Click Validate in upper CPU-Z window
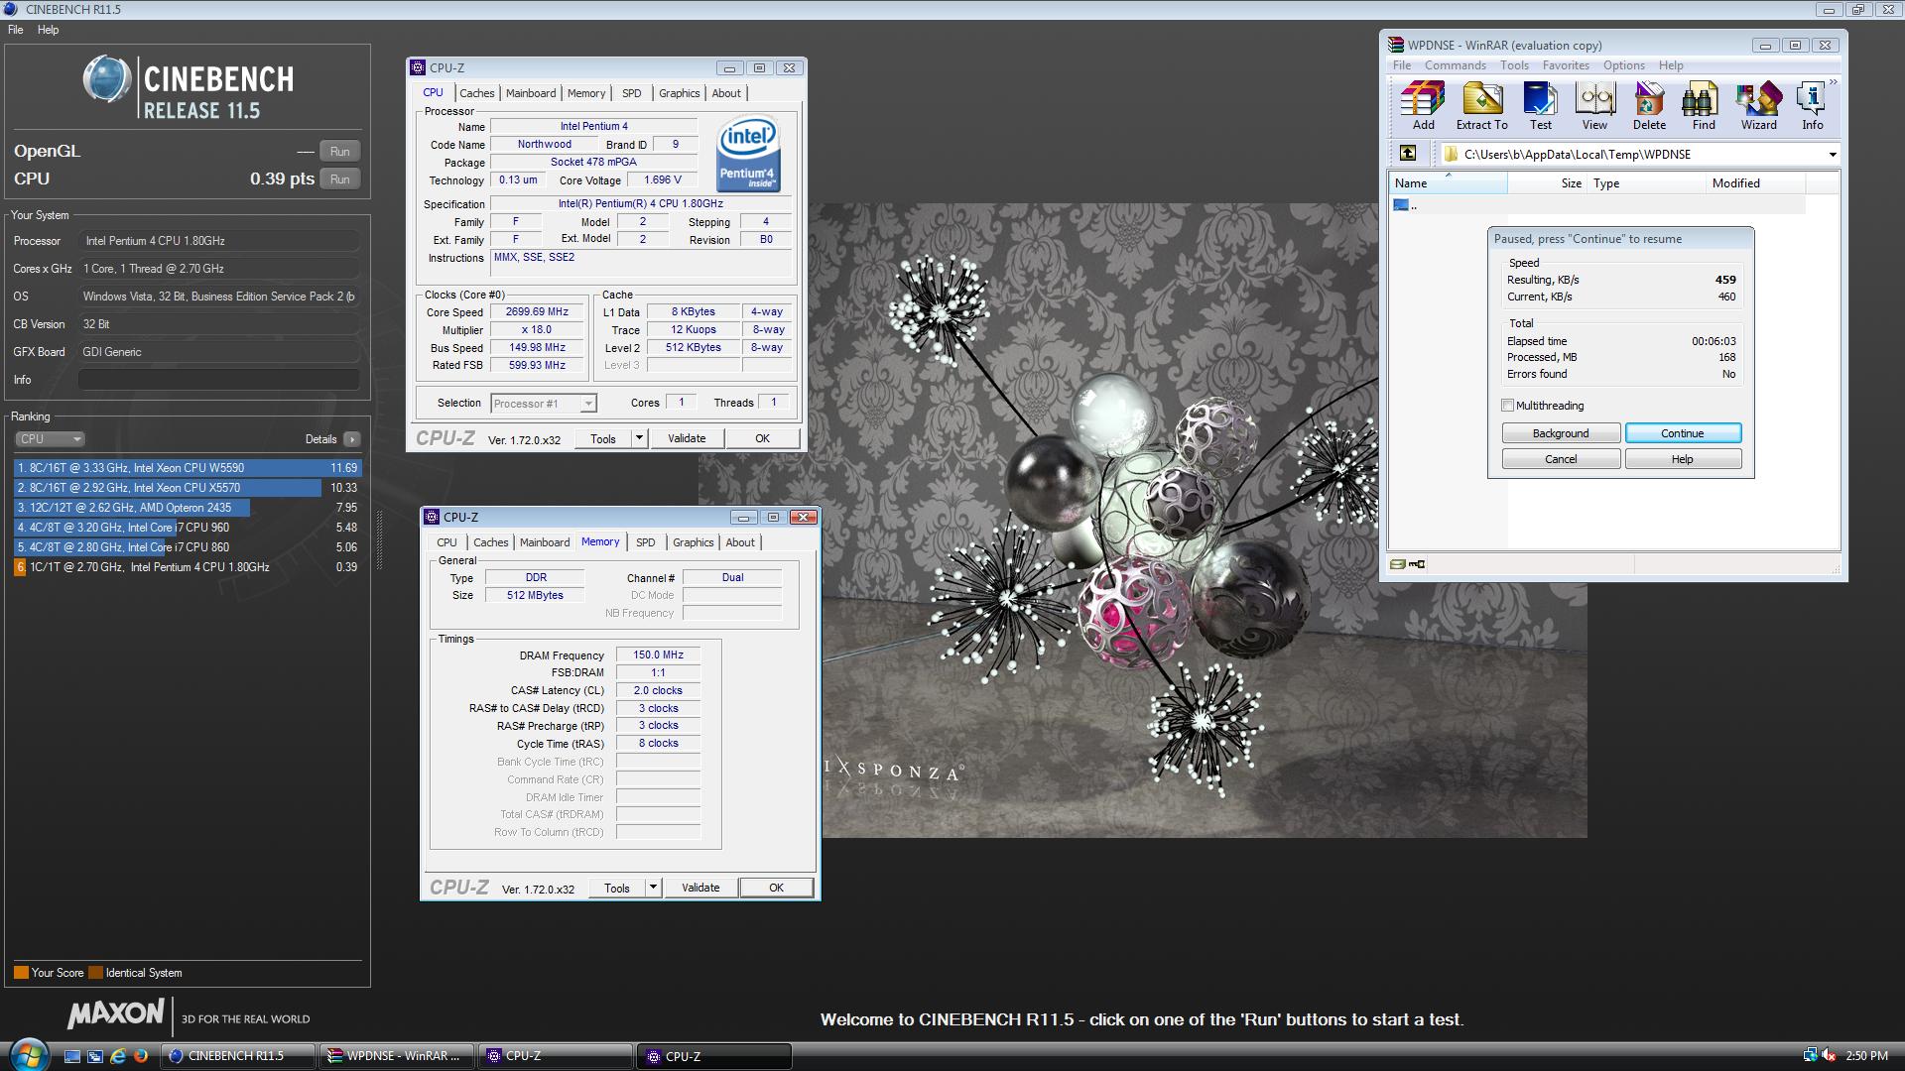 click(687, 438)
